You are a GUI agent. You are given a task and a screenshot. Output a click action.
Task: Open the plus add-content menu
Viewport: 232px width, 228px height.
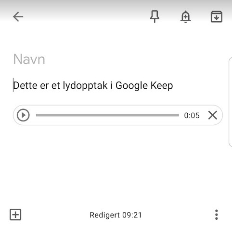point(15,215)
